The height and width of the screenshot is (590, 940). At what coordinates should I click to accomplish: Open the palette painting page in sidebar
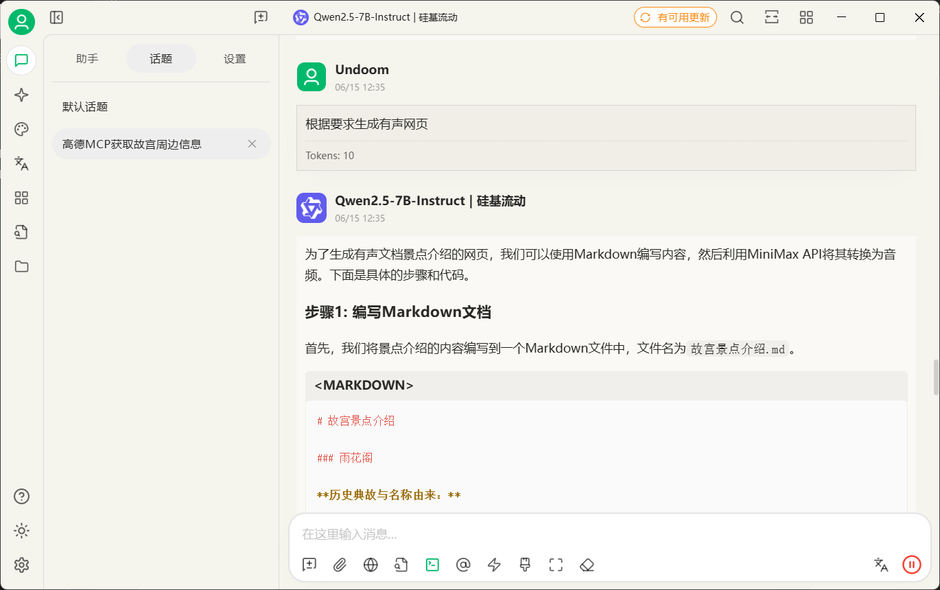coord(21,129)
